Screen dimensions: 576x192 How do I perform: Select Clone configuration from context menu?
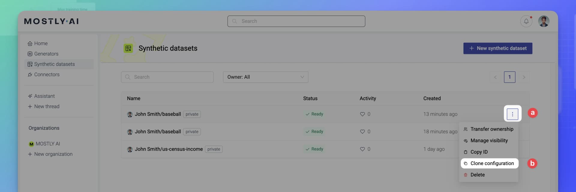click(x=492, y=163)
